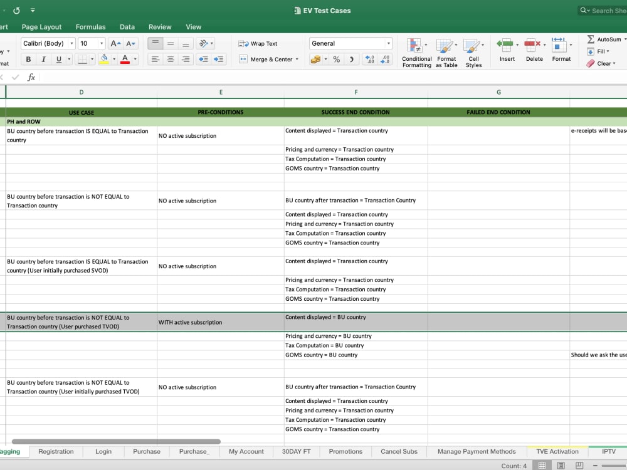The width and height of the screenshot is (627, 470).
Task: Open Merge & Center dropdown arrow
Action: [297, 59]
